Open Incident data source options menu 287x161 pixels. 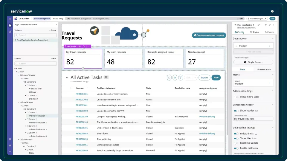[270, 46]
